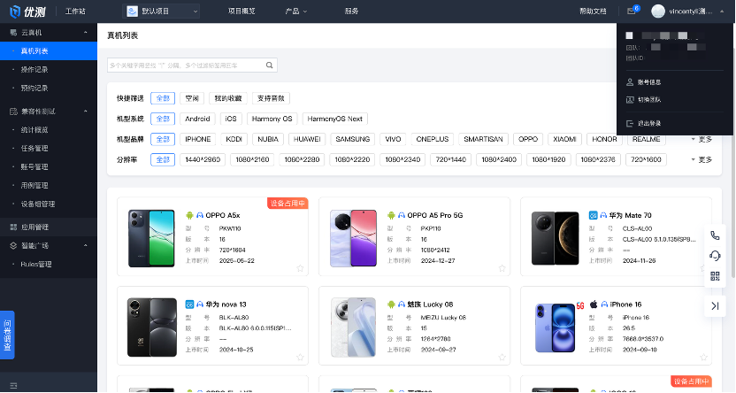The image size is (736, 393).
Task: Filter by HarmonyOS Next system
Action: coord(334,119)
